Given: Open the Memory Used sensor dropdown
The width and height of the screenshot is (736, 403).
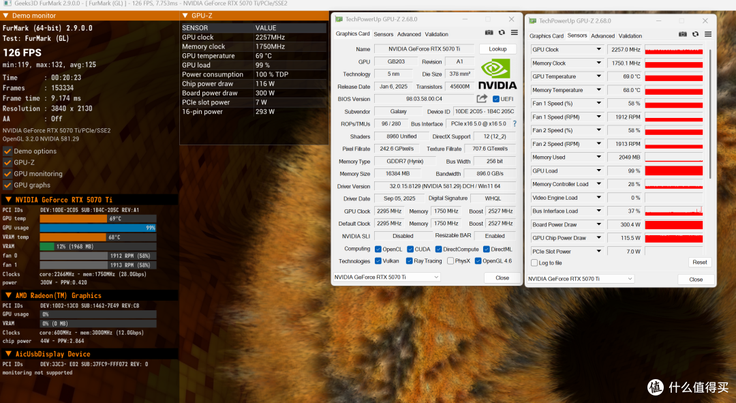Looking at the screenshot, I should (598, 158).
